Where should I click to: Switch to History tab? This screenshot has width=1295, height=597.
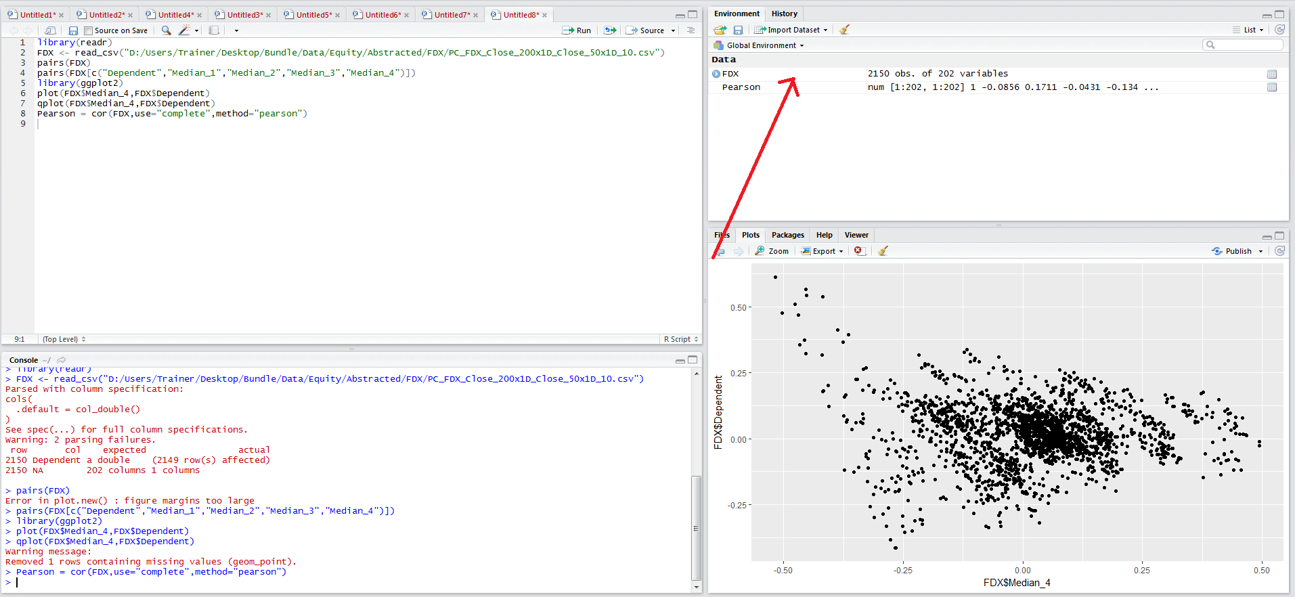click(x=784, y=14)
